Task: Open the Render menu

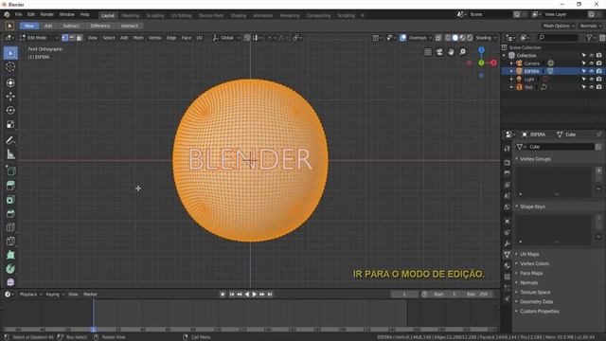Action: click(47, 14)
